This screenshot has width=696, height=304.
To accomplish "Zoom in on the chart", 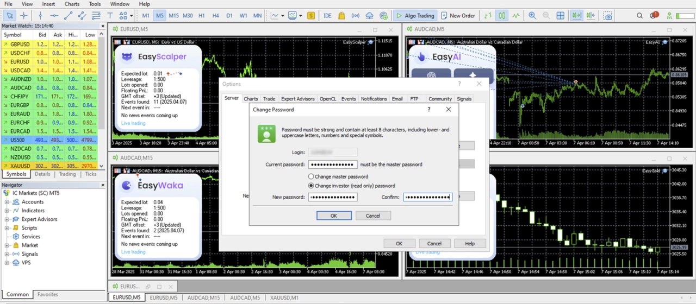I will (x=532, y=16).
